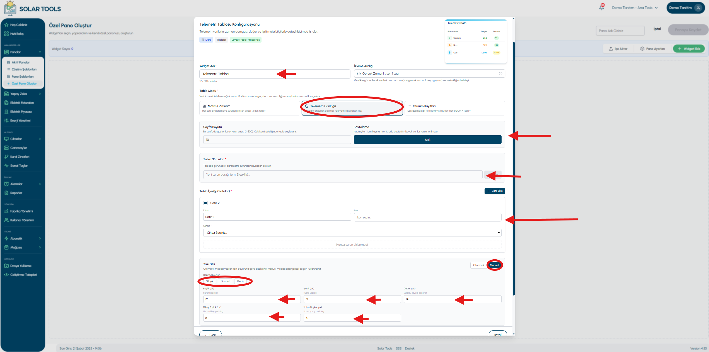709x352 pixels.
Task: Open Çözüm Şablonları submenu item
Action: click(24, 69)
